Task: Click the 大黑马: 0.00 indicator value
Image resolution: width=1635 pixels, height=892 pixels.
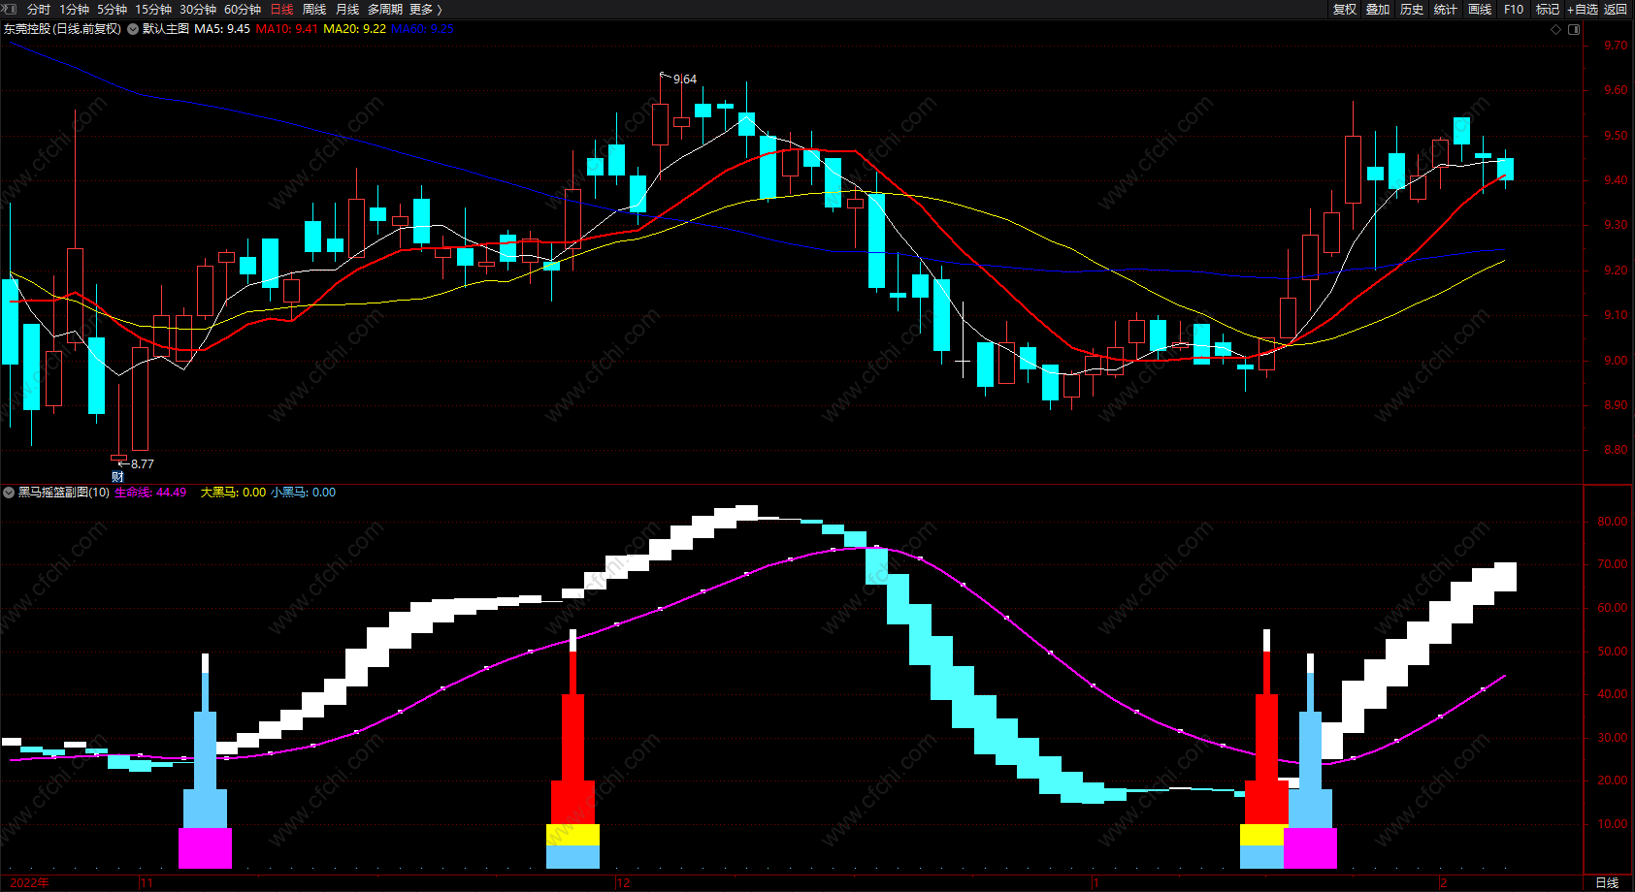Action: point(233,493)
